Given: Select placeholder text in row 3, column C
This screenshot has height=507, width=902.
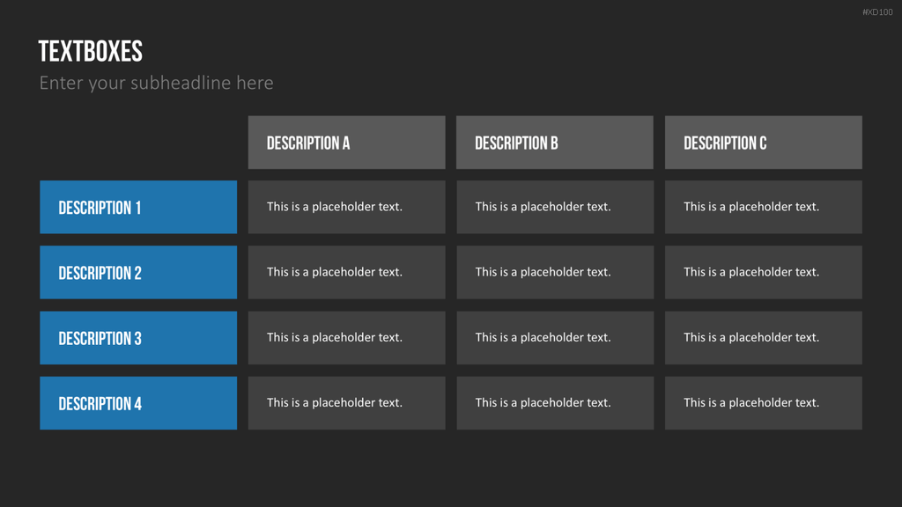Looking at the screenshot, I should point(750,337).
